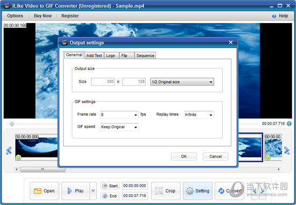Open the Flip tab

126,55
